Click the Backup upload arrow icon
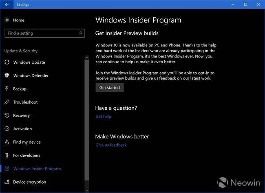265x193 pixels. click(7, 89)
